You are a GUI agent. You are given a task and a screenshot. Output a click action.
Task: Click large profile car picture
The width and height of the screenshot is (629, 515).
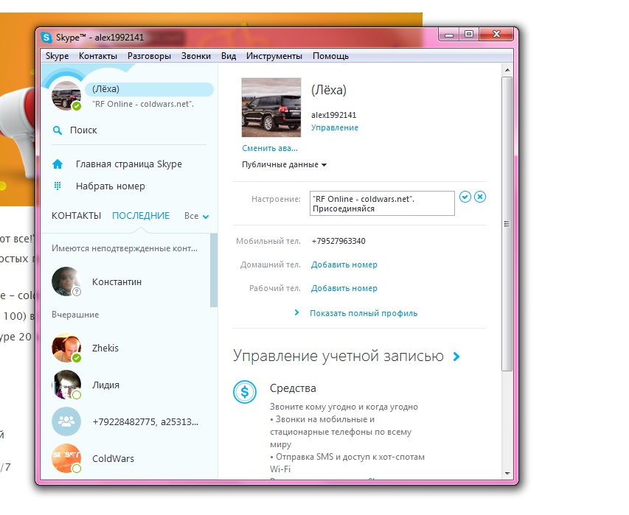click(271, 108)
